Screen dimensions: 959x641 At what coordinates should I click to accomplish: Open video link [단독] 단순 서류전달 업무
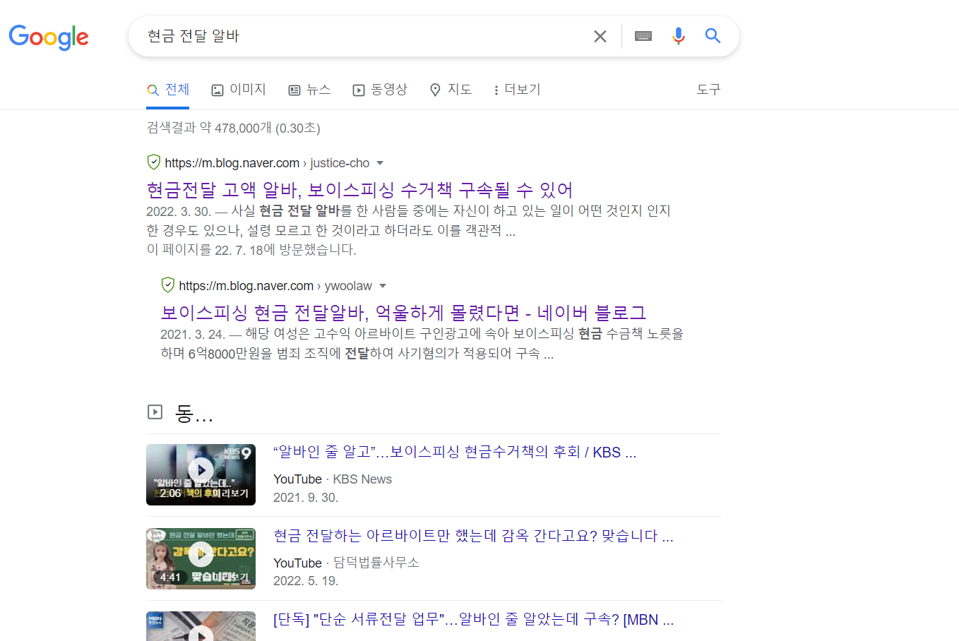click(473, 620)
